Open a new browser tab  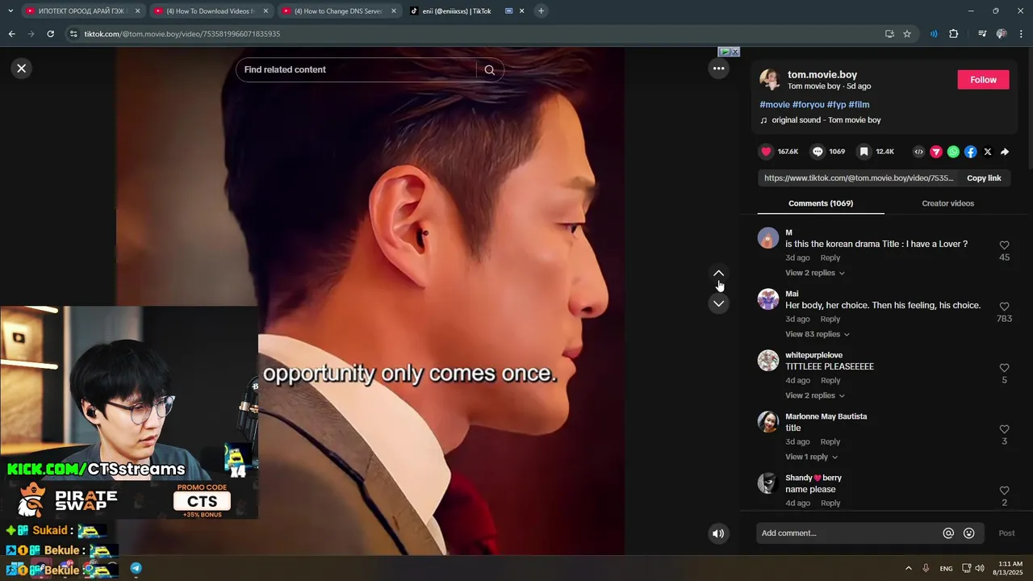coord(541,11)
